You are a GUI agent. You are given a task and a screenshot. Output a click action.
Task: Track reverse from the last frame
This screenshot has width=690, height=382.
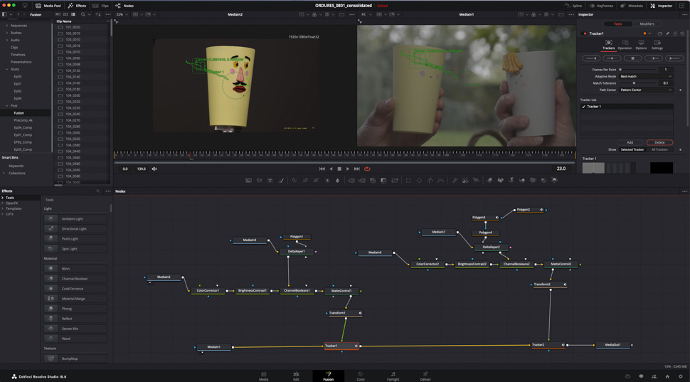[x=591, y=58]
